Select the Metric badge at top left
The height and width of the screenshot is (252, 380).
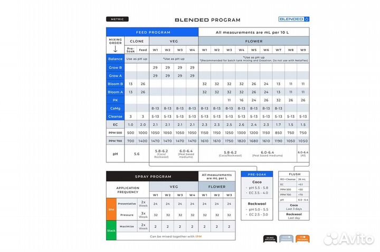pos(117,19)
